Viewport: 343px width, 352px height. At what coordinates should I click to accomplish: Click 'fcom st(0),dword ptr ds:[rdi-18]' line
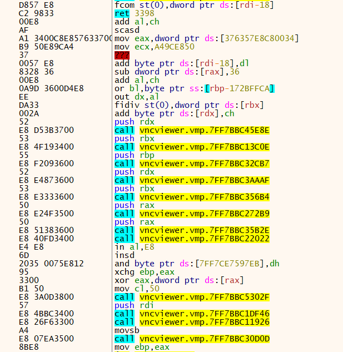[x=194, y=5]
